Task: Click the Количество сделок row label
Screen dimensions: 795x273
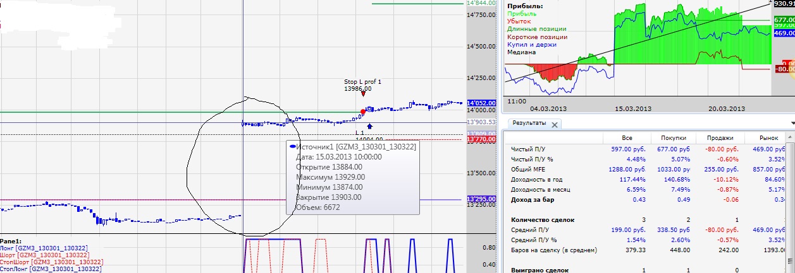Action: (x=543, y=220)
